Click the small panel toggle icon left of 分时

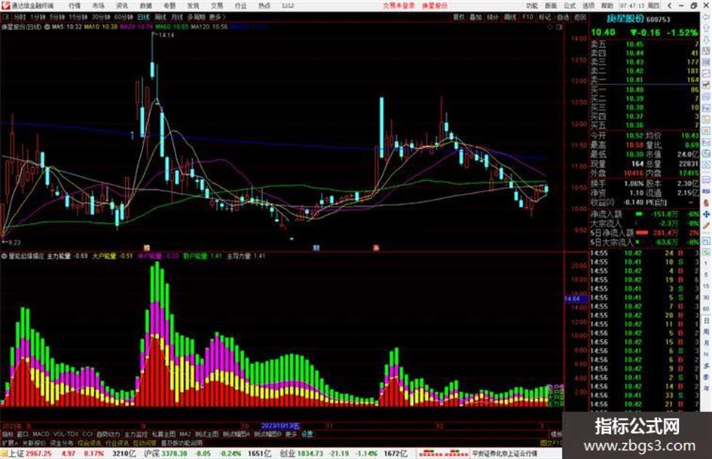6,17
